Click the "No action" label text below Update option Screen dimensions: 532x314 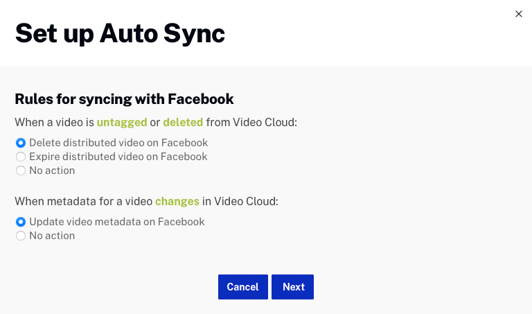coord(52,236)
